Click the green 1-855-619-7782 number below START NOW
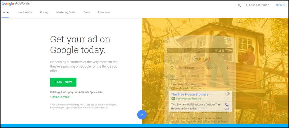The height and width of the screenshot is (128, 289). click(60, 97)
